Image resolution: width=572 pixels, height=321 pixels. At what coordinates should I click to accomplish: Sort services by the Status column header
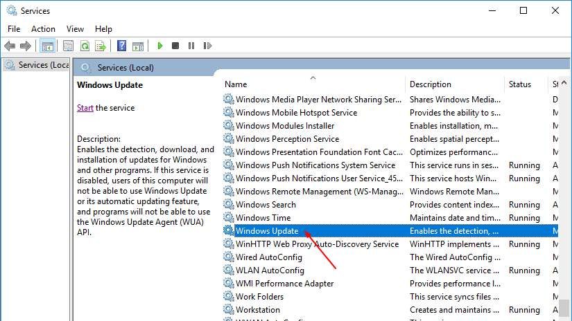click(519, 84)
